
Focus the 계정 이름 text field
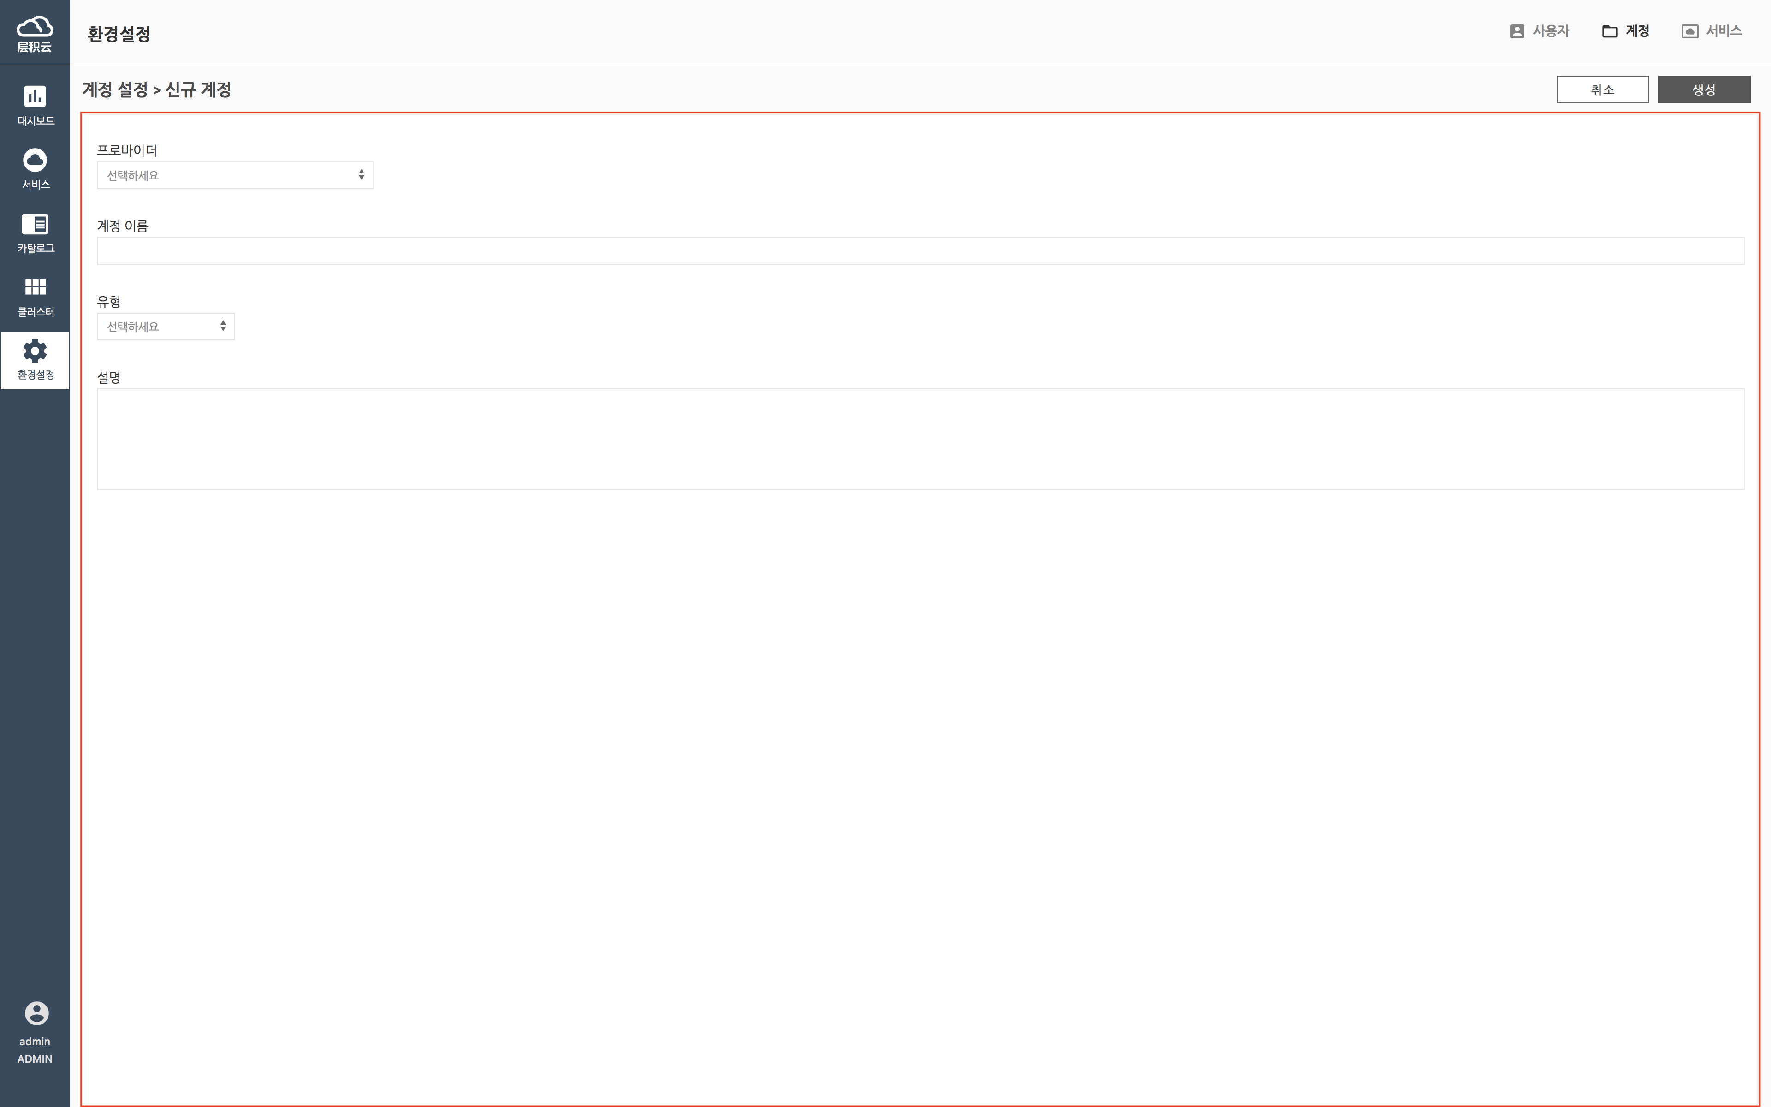coord(920,251)
